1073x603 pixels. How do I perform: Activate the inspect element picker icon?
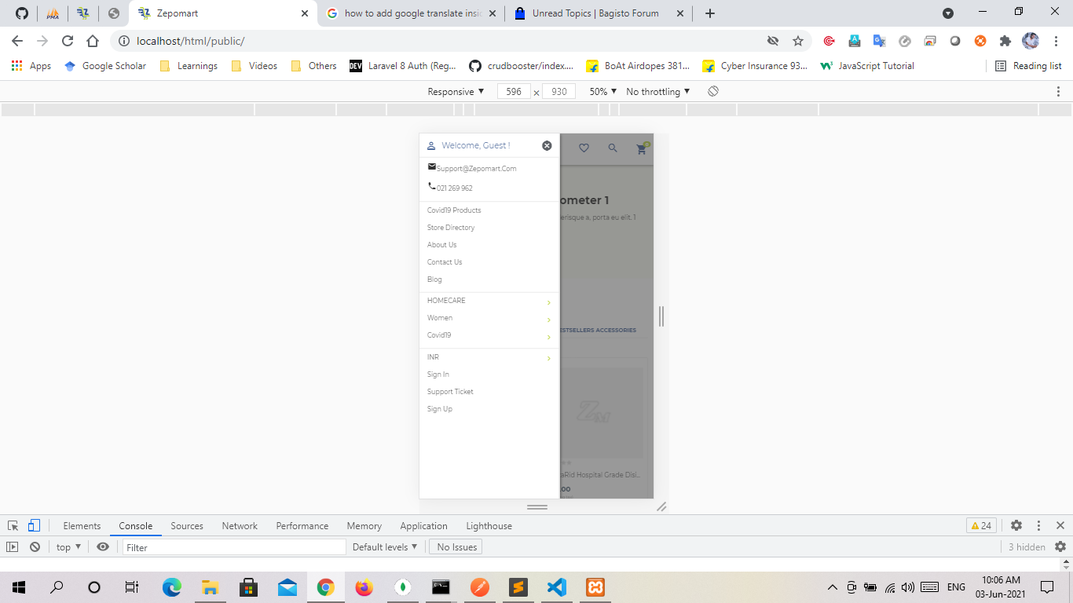pos(13,526)
